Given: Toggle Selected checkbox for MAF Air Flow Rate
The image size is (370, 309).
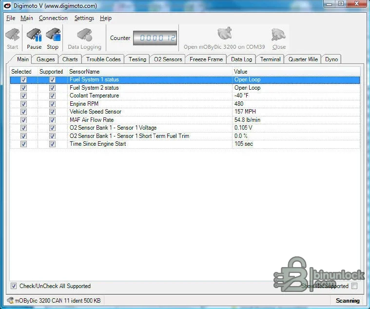Looking at the screenshot, I should click(23, 120).
